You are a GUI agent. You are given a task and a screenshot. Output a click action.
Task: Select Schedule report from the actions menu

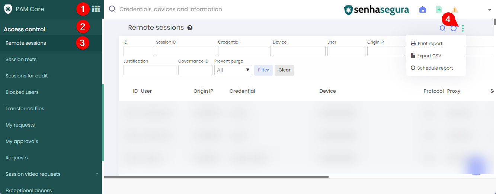[x=436, y=68]
